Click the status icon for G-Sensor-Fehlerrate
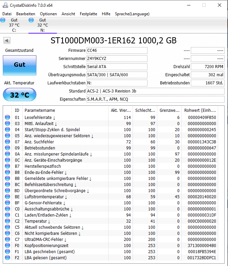228x266 pixels. pyautogui.click(x=7, y=203)
